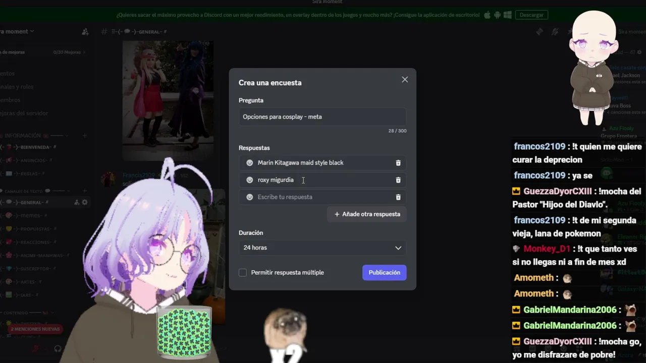Open Miembros in server sidebar
This screenshot has width=646, height=363.
(11, 100)
